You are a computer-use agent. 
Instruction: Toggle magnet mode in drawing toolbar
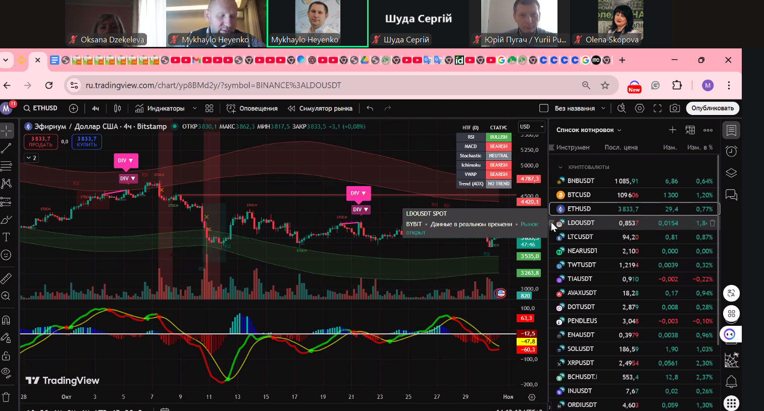click(7, 320)
